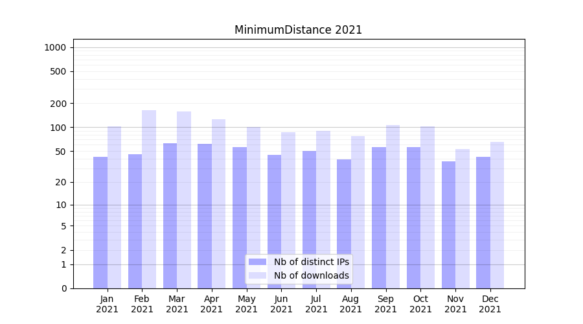Select the 200 y-axis tick label
Image resolution: width=583 pixels, height=324 pixels.
coord(58,104)
